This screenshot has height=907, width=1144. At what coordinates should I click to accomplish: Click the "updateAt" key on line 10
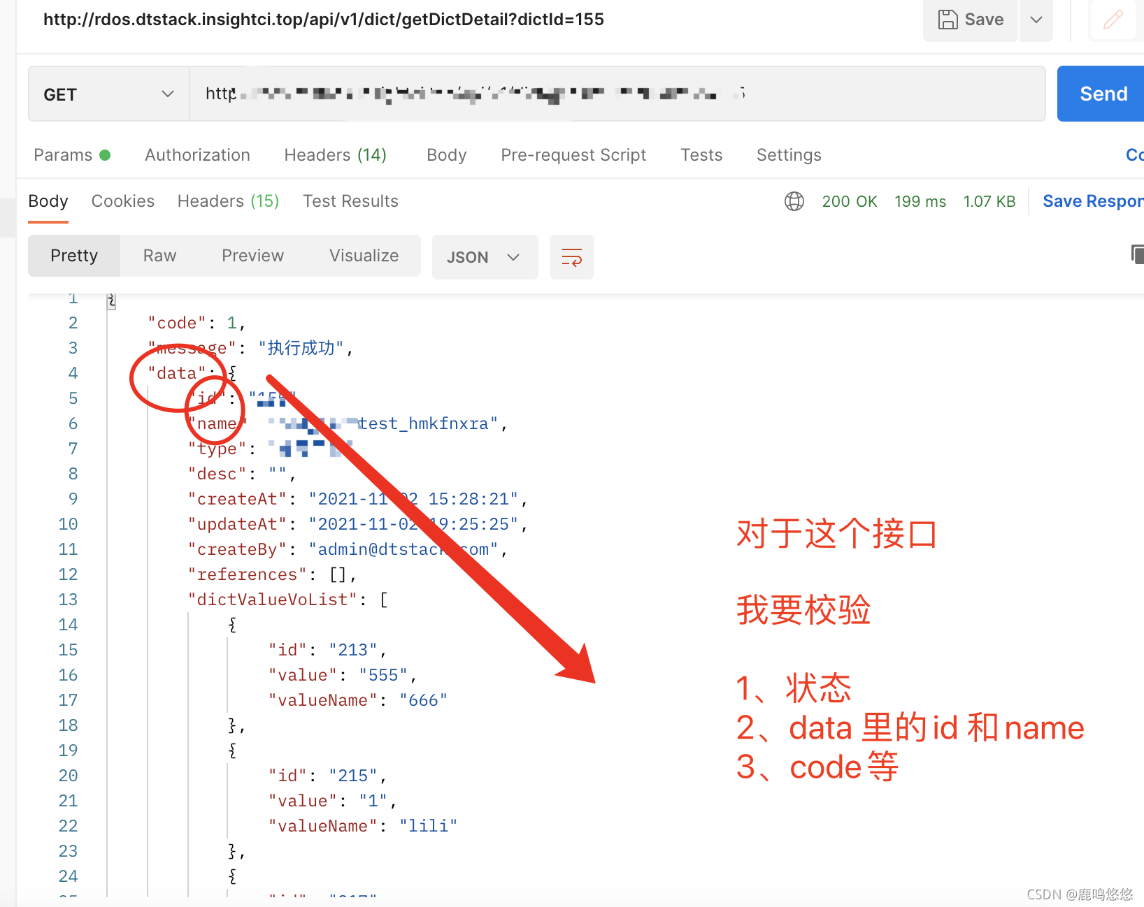(x=238, y=524)
